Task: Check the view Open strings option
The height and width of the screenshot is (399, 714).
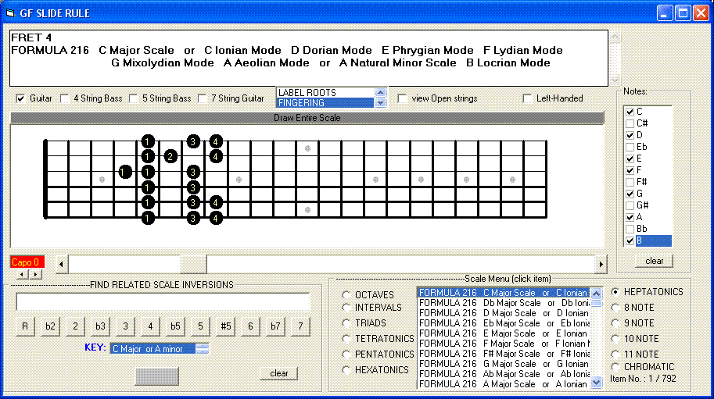Action: click(403, 99)
